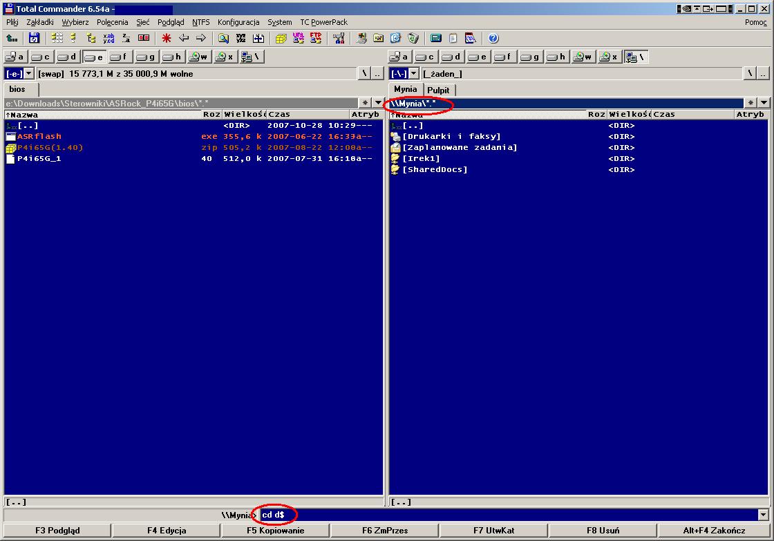
Task: Select drive c in left panel
Action: coord(41,57)
